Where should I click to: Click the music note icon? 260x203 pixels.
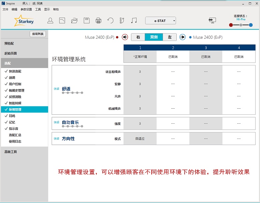134,21
